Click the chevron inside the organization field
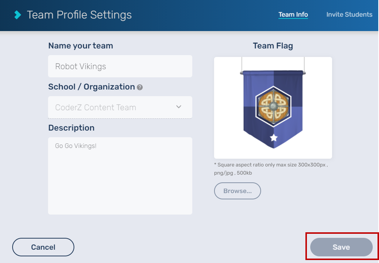379x263 pixels. point(179,107)
